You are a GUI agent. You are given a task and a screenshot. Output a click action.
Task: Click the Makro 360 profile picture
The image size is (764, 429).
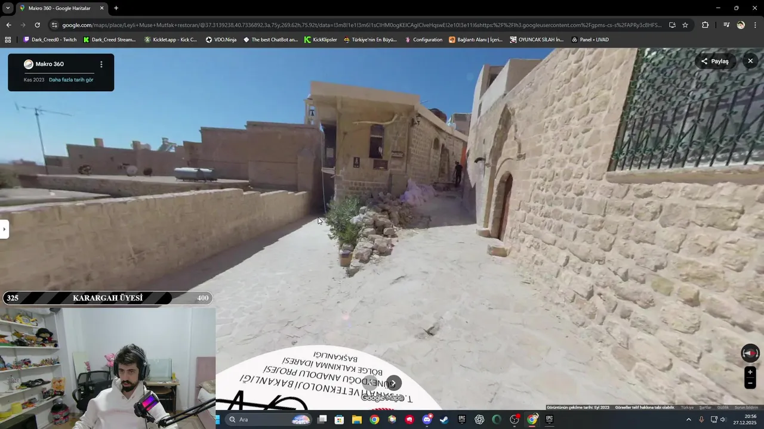[x=29, y=64]
